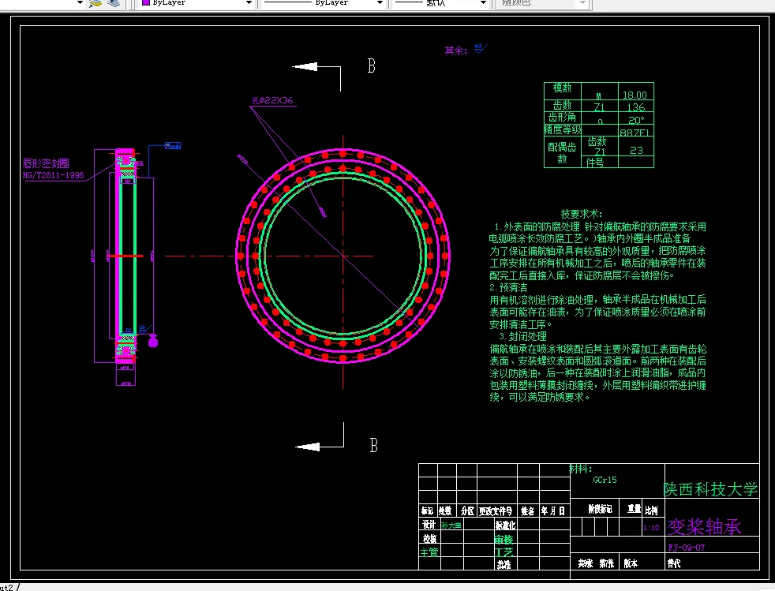Select the 标准化 cell
This screenshot has width=775, height=591.
506,525
